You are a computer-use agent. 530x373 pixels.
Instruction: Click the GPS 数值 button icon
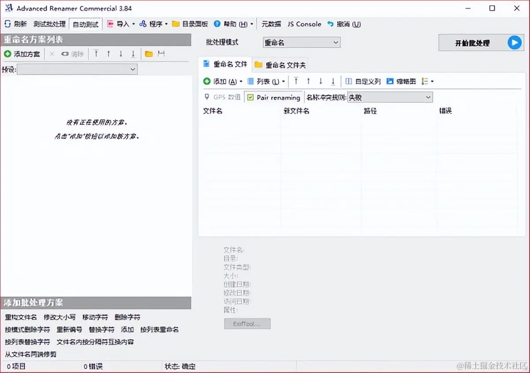click(208, 97)
